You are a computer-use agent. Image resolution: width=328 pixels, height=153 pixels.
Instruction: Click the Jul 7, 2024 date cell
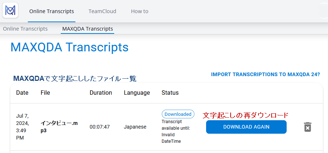[x=22, y=127]
